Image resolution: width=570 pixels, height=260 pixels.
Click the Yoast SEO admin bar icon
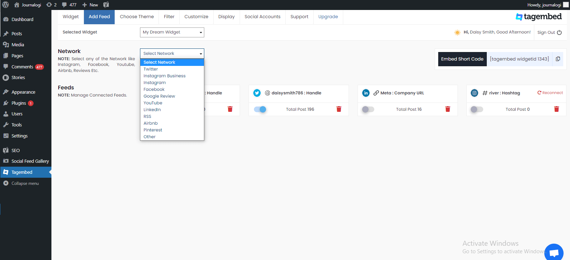click(x=106, y=5)
